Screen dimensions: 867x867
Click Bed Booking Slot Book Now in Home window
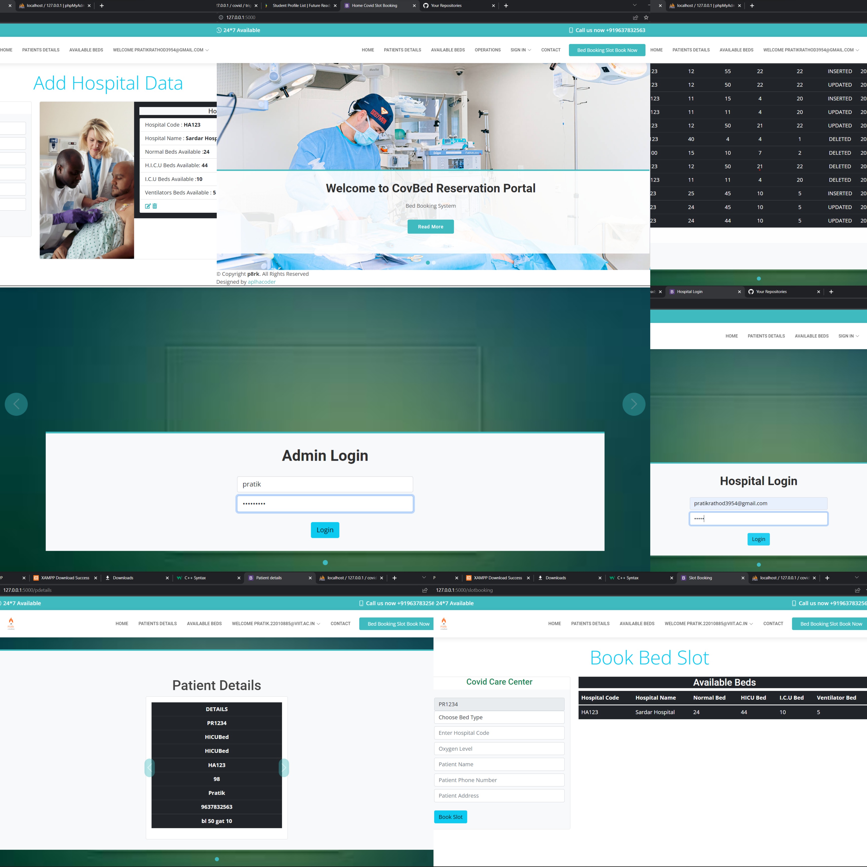tap(607, 50)
